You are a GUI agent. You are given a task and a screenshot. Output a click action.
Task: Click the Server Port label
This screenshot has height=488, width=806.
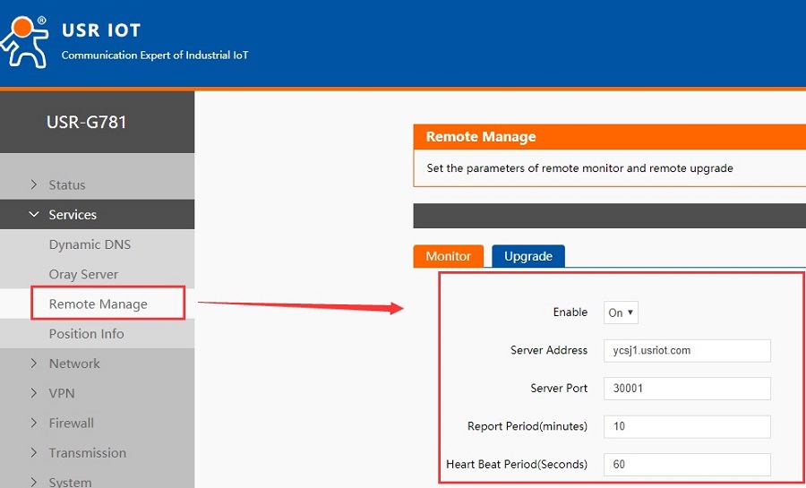click(559, 388)
